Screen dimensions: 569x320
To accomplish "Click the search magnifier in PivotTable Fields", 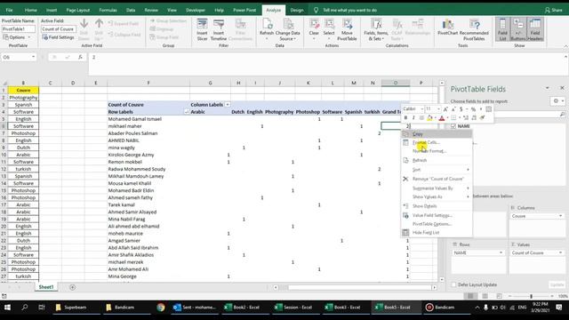I will tap(562, 115).
